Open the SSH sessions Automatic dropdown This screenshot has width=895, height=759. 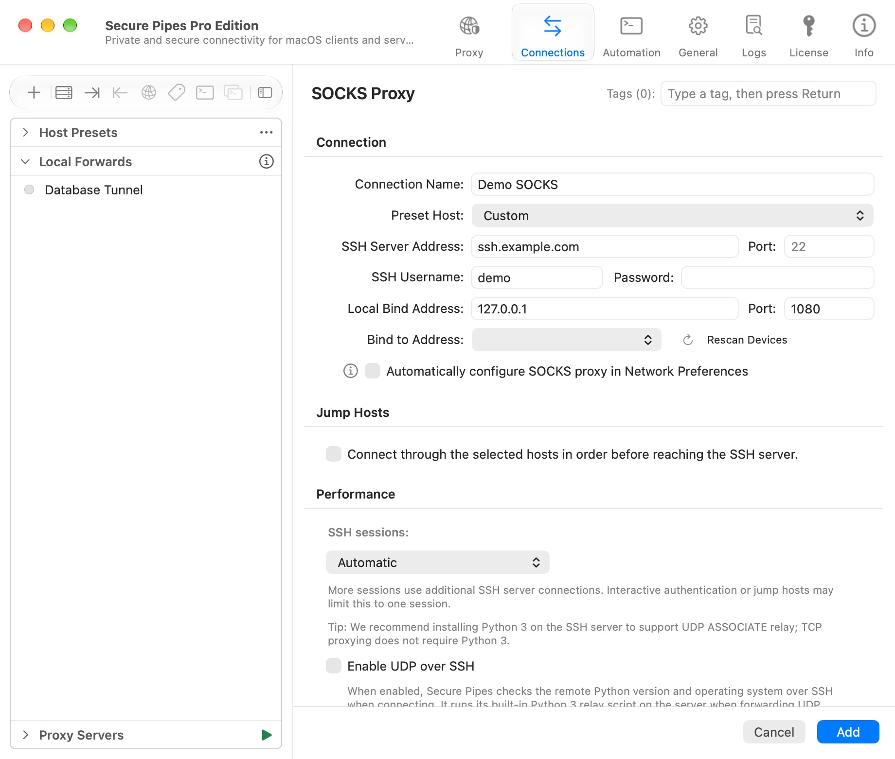point(438,562)
